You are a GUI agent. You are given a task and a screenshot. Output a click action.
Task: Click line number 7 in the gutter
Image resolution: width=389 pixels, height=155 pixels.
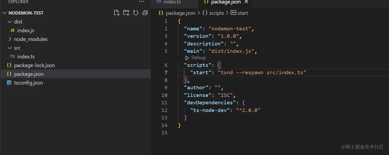pos(166,72)
